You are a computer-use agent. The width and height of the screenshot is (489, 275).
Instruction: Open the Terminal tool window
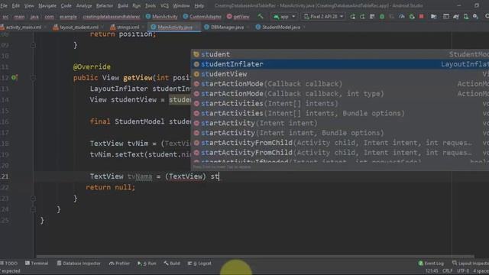pyautogui.click(x=37, y=263)
